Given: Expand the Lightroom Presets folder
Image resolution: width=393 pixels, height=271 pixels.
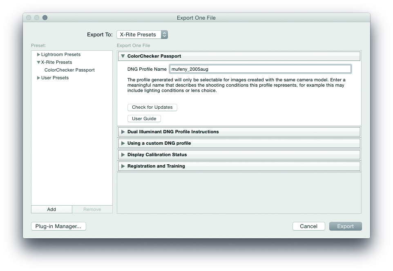Looking at the screenshot, I should pos(38,55).
